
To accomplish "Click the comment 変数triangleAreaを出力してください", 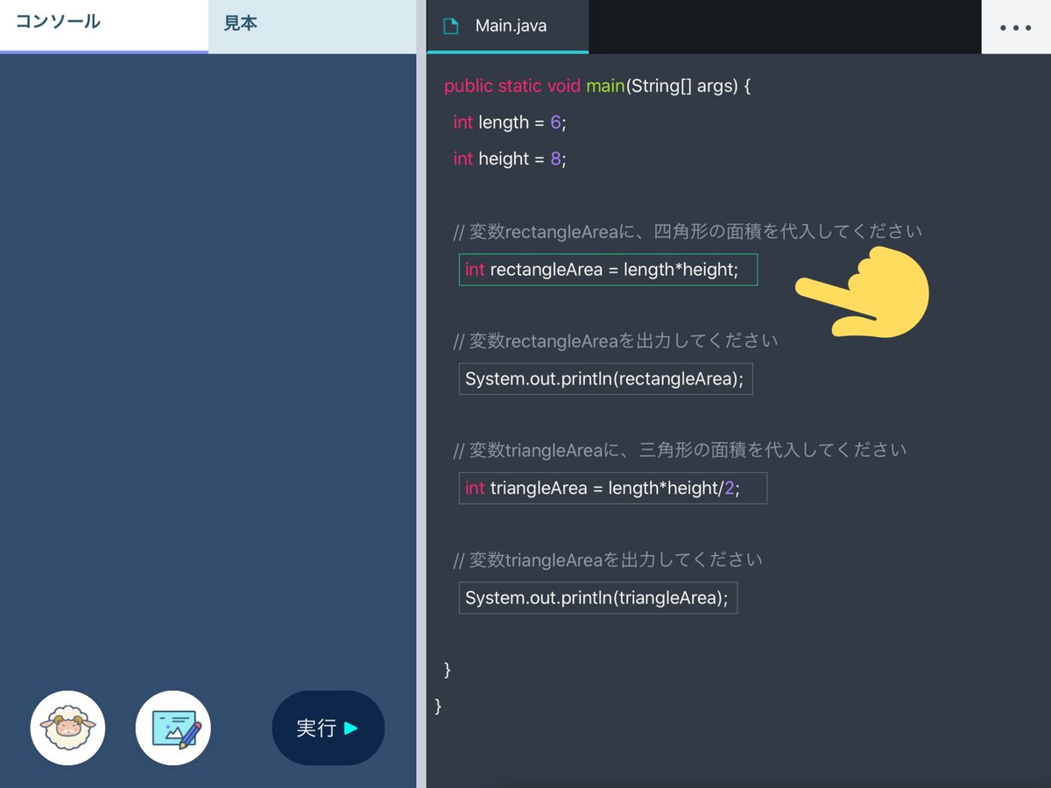I will click(608, 559).
